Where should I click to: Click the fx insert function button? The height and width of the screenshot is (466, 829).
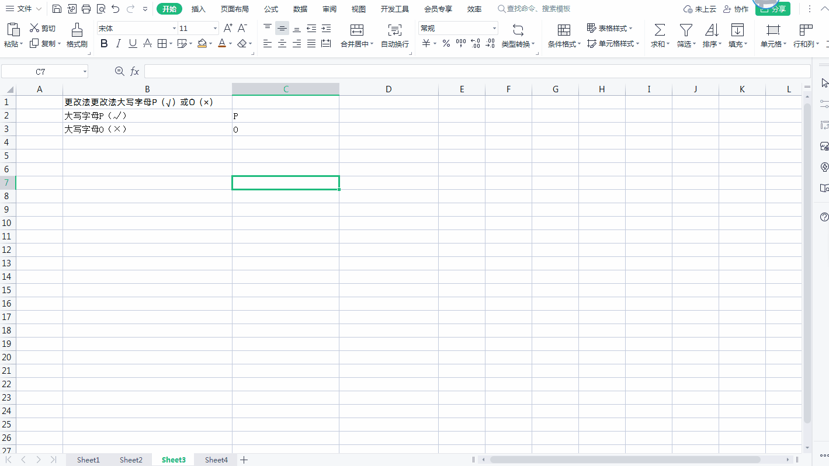click(x=135, y=71)
